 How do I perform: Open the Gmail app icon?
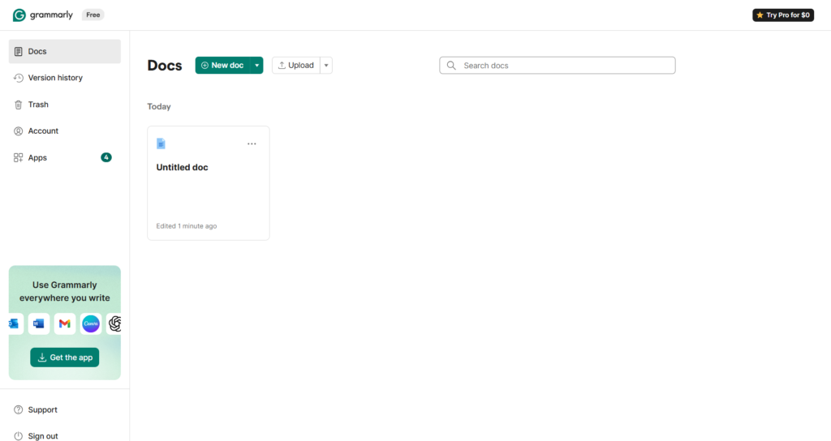[65, 323]
